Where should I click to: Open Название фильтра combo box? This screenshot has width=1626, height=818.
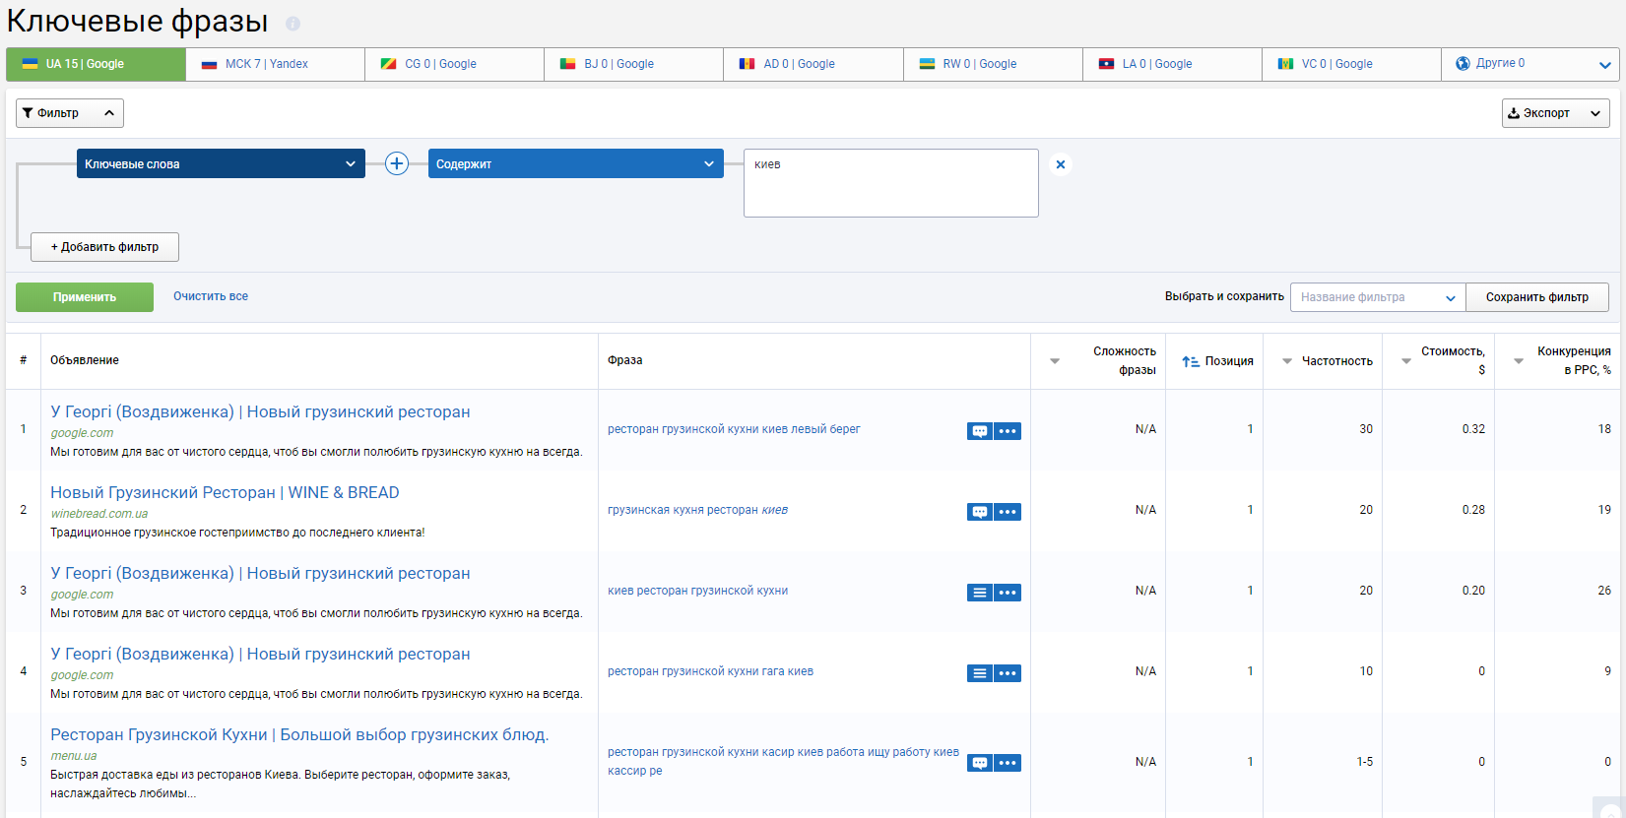(1378, 297)
